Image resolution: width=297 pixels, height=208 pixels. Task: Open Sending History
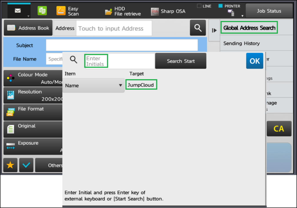point(241,43)
